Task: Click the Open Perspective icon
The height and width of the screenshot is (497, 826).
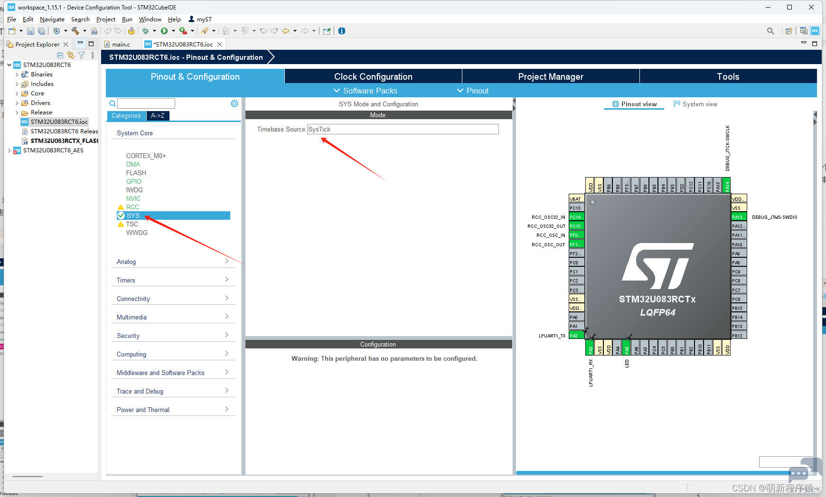Action: (789, 31)
